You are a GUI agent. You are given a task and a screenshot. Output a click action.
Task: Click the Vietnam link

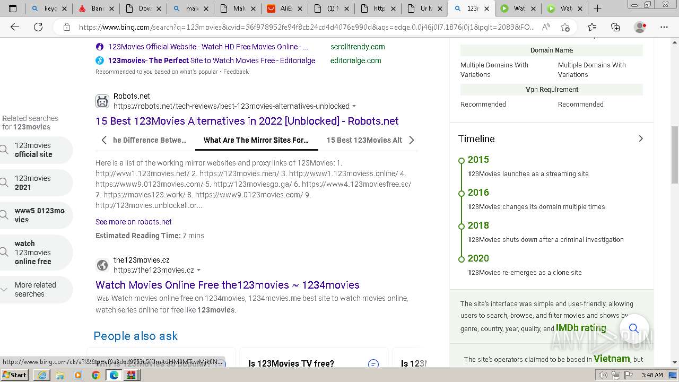[x=612, y=359]
